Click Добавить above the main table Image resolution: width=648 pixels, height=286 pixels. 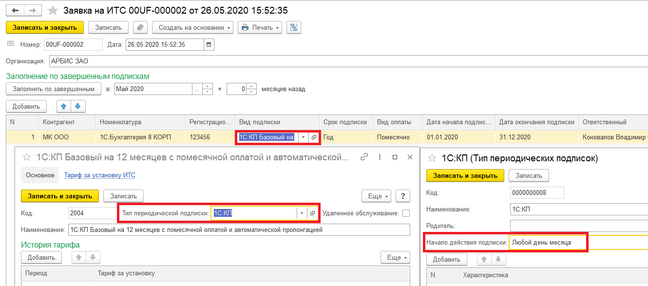click(x=26, y=106)
